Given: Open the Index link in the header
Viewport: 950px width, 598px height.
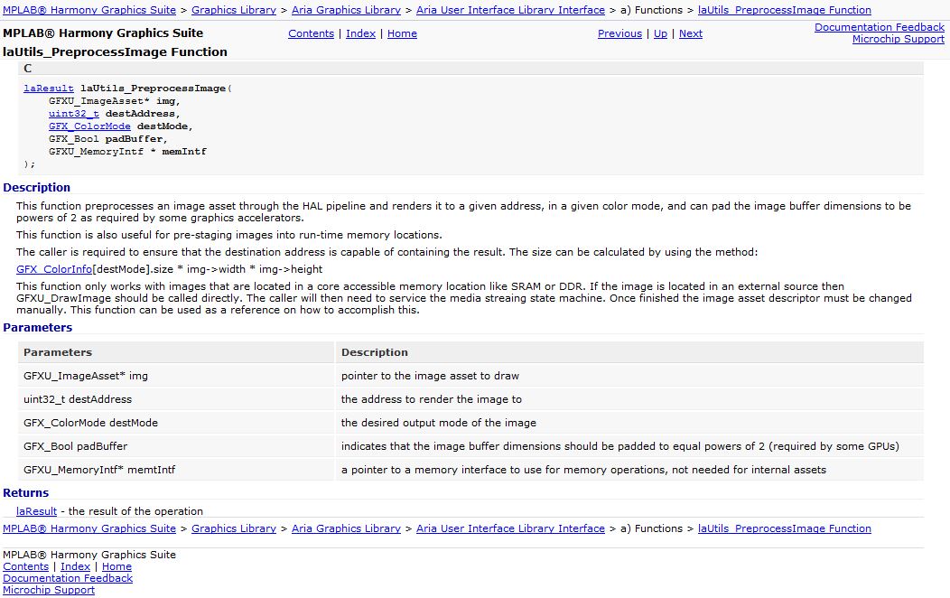Looking at the screenshot, I should (x=360, y=33).
